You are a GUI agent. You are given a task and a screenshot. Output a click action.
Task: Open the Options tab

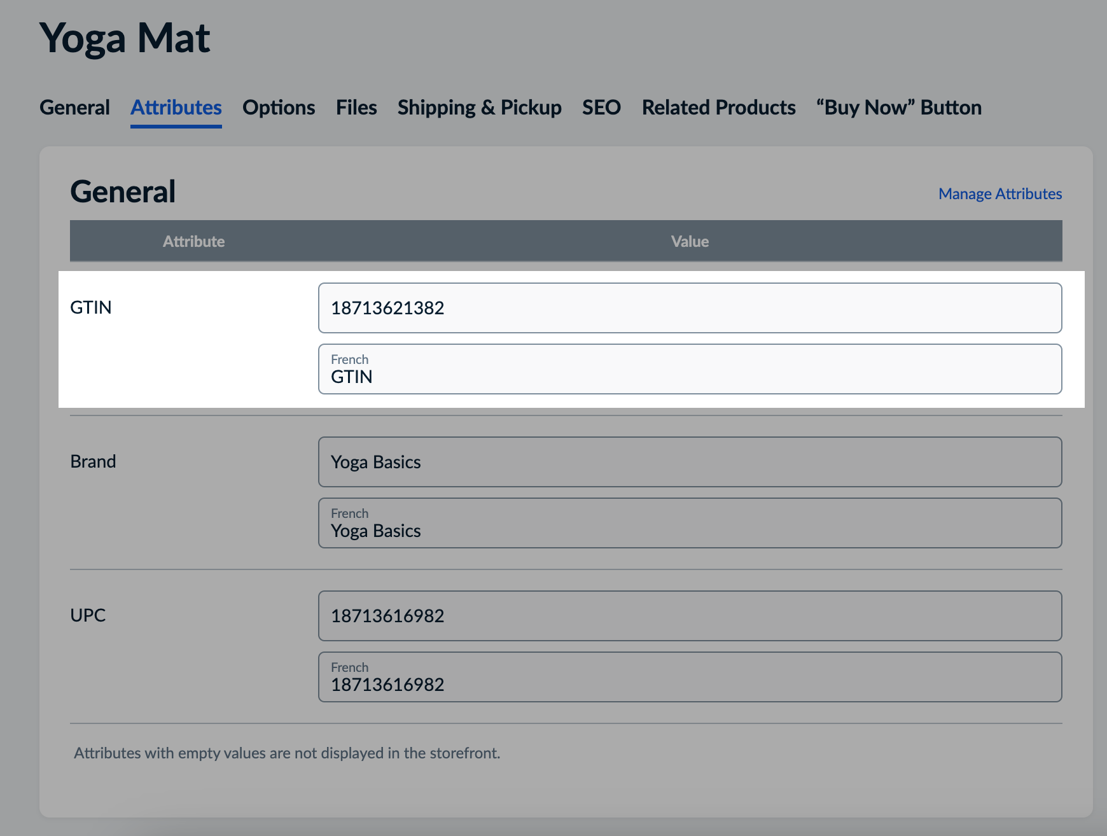[x=279, y=108]
